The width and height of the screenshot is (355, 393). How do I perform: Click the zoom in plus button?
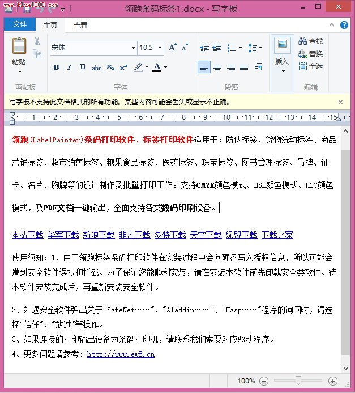point(333,381)
